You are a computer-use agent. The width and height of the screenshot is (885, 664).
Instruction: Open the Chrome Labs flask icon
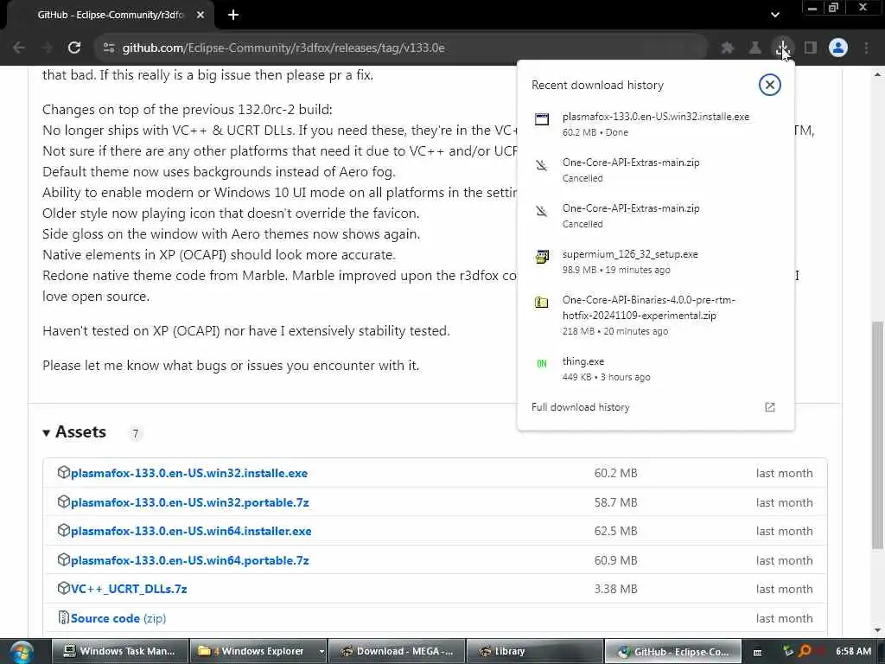coord(754,48)
